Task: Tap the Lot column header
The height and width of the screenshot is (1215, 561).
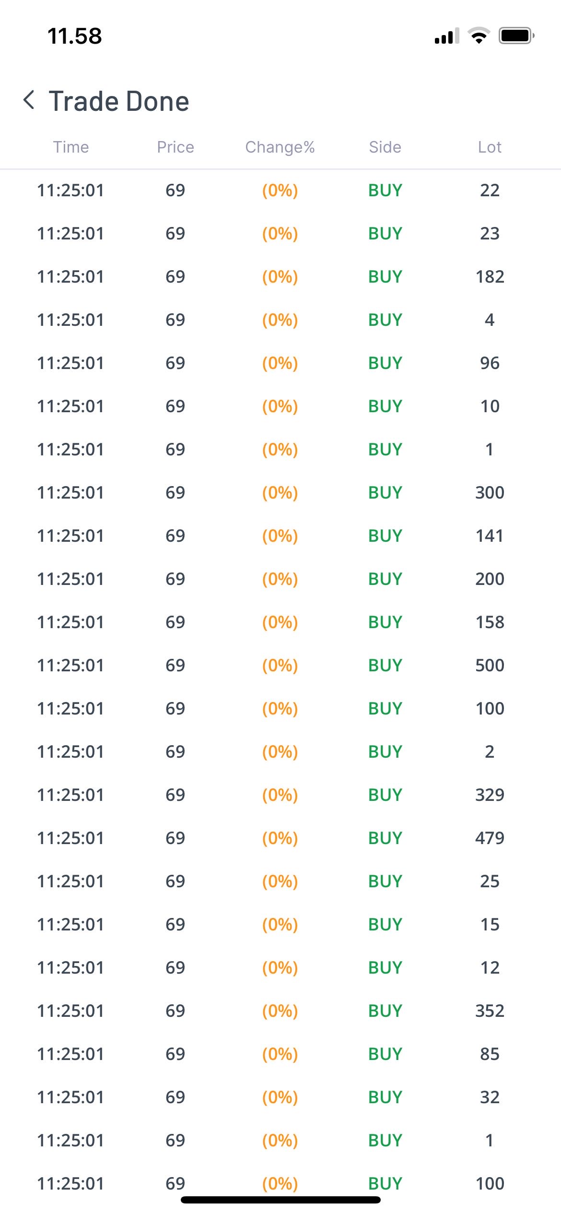Action: pos(490,147)
